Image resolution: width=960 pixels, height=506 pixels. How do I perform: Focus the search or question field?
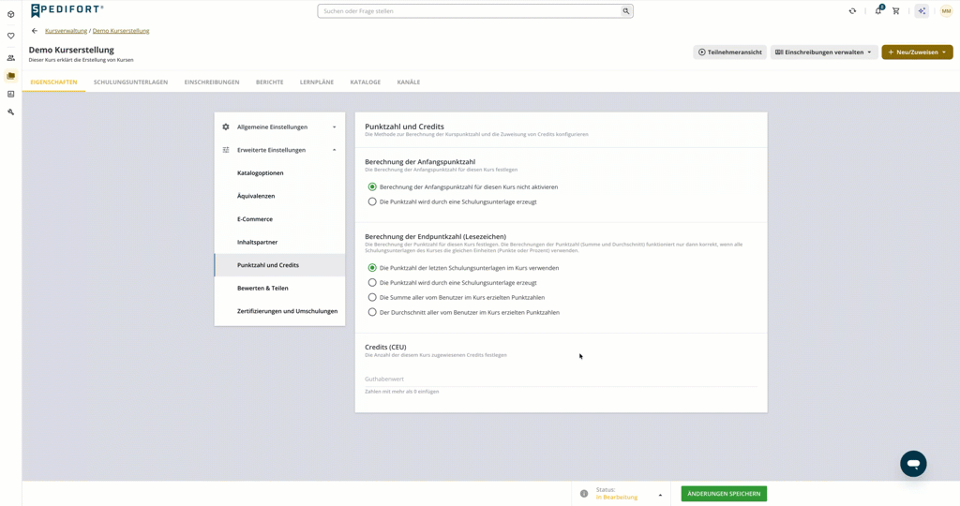point(469,11)
